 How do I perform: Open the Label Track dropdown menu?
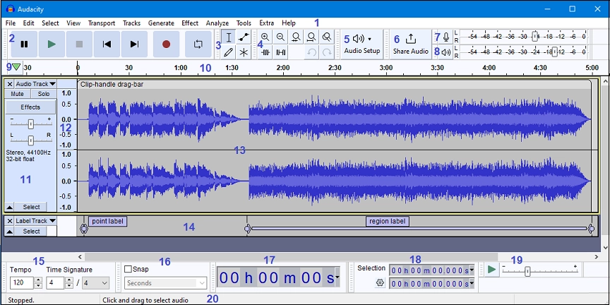tap(35, 221)
